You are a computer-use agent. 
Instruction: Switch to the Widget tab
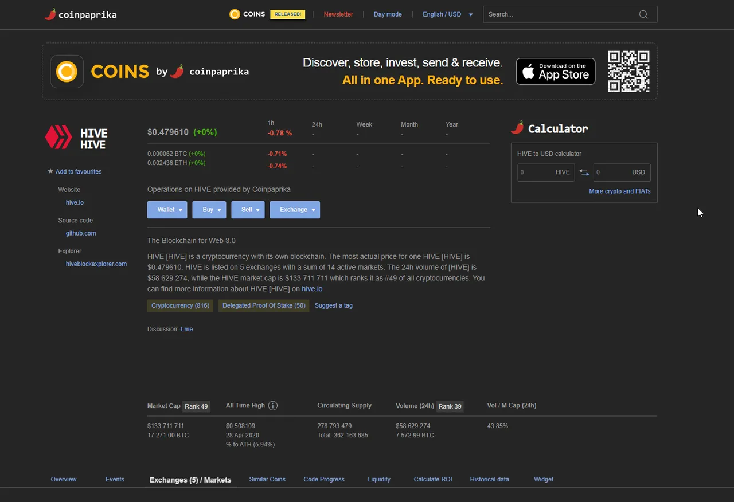(544, 479)
